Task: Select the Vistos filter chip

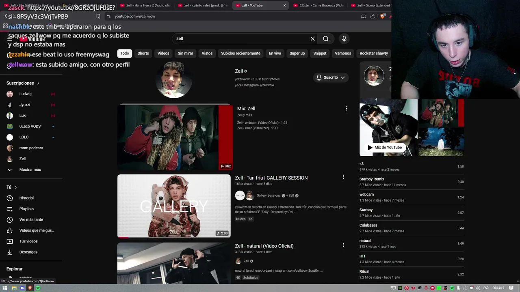Action: (207, 53)
